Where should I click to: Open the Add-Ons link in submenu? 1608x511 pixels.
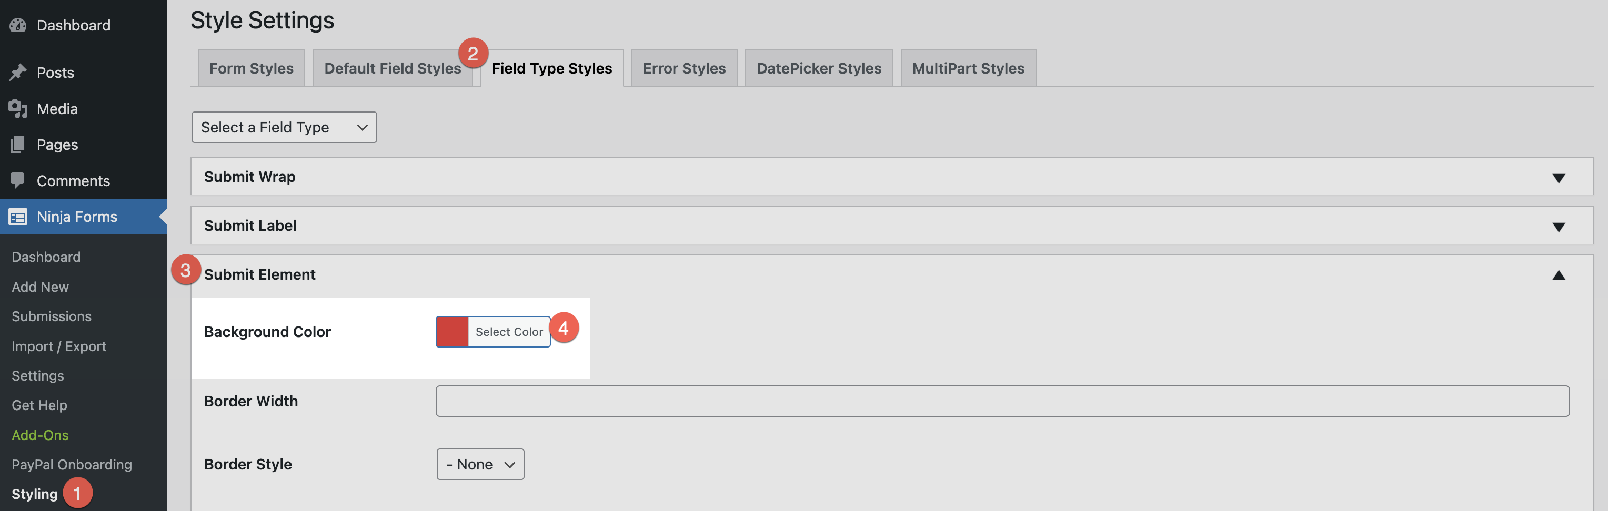(x=40, y=435)
